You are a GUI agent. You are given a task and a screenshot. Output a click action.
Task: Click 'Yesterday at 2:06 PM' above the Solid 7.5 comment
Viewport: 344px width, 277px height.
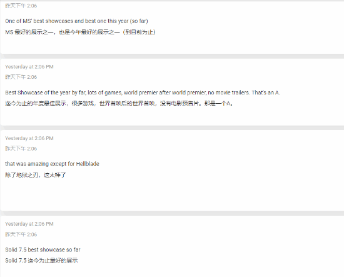[x=29, y=224]
